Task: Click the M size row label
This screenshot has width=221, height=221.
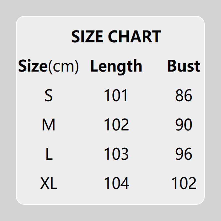Action: [x=49, y=125]
